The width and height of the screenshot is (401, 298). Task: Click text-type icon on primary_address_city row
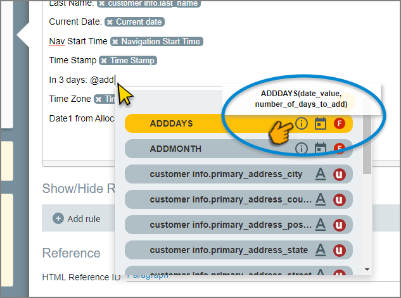[321, 175]
